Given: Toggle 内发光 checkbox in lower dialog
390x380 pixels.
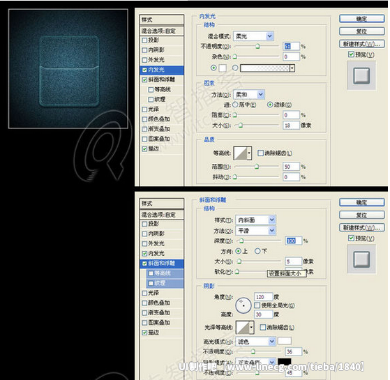Looking at the screenshot, I should click(144, 254).
